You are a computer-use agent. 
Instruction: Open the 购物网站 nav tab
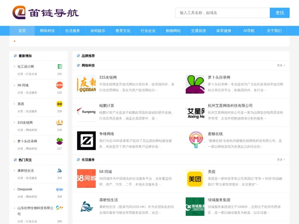[173, 31]
